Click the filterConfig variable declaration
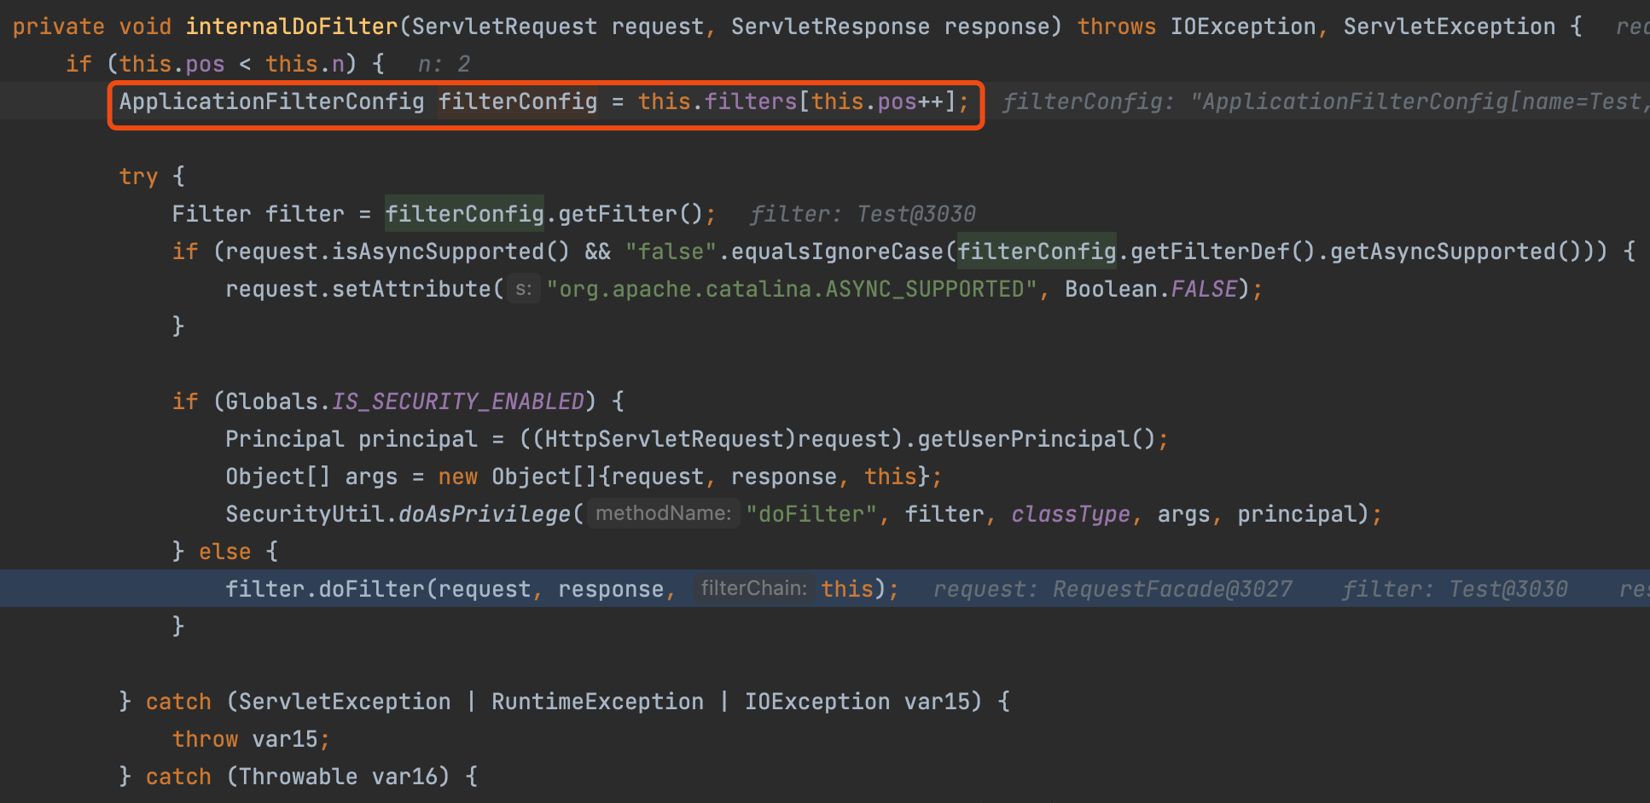The height and width of the screenshot is (803, 1650). tap(518, 101)
